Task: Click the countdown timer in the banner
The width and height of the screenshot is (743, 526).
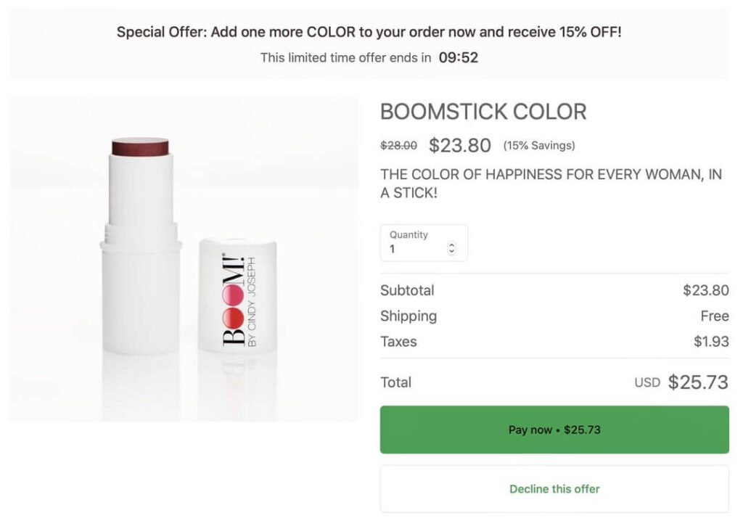Action: (459, 58)
